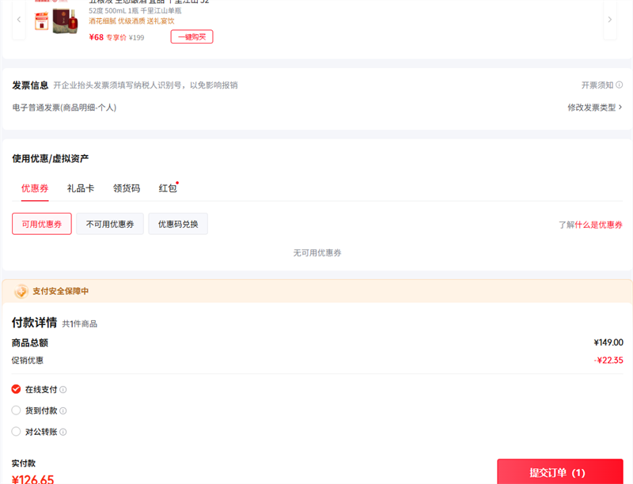Open 优惠码兑换 coupon code redemption
The height and width of the screenshot is (484, 633).
[178, 225]
